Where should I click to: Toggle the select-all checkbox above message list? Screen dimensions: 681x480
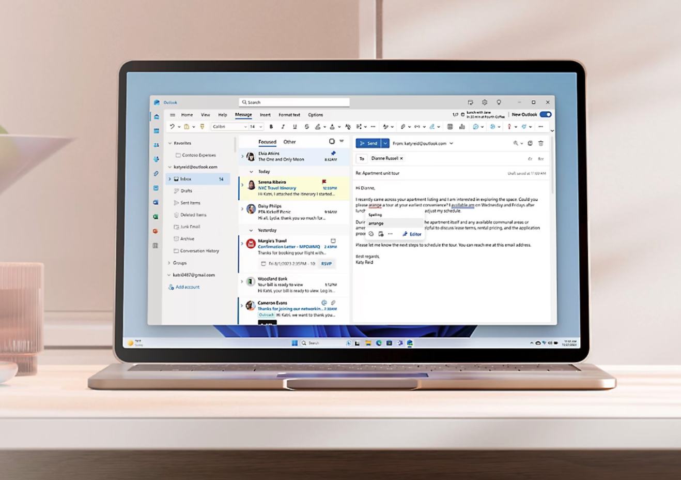[x=332, y=141]
